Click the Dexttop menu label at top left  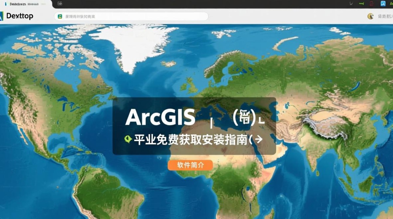20,16
